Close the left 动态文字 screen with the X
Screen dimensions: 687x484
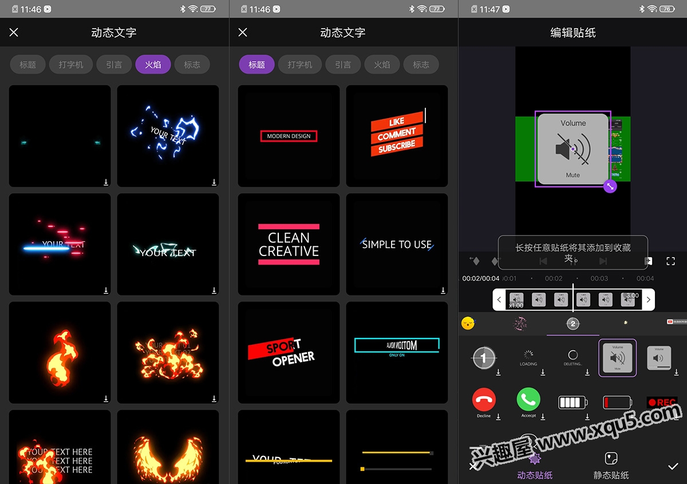14,33
